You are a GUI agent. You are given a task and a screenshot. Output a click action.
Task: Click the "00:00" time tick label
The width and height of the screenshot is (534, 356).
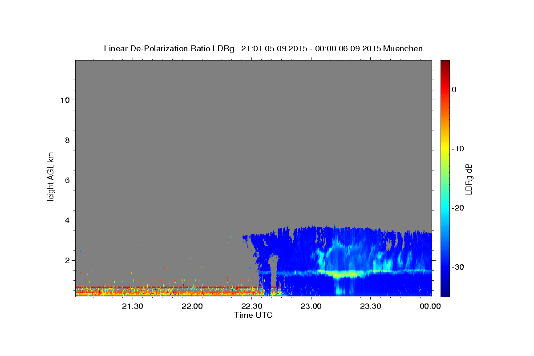pyautogui.click(x=430, y=306)
